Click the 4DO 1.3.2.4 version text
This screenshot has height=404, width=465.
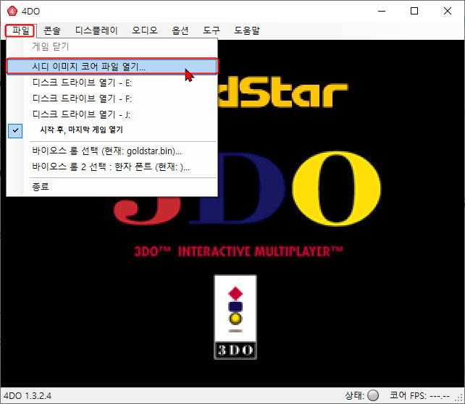pos(28,396)
